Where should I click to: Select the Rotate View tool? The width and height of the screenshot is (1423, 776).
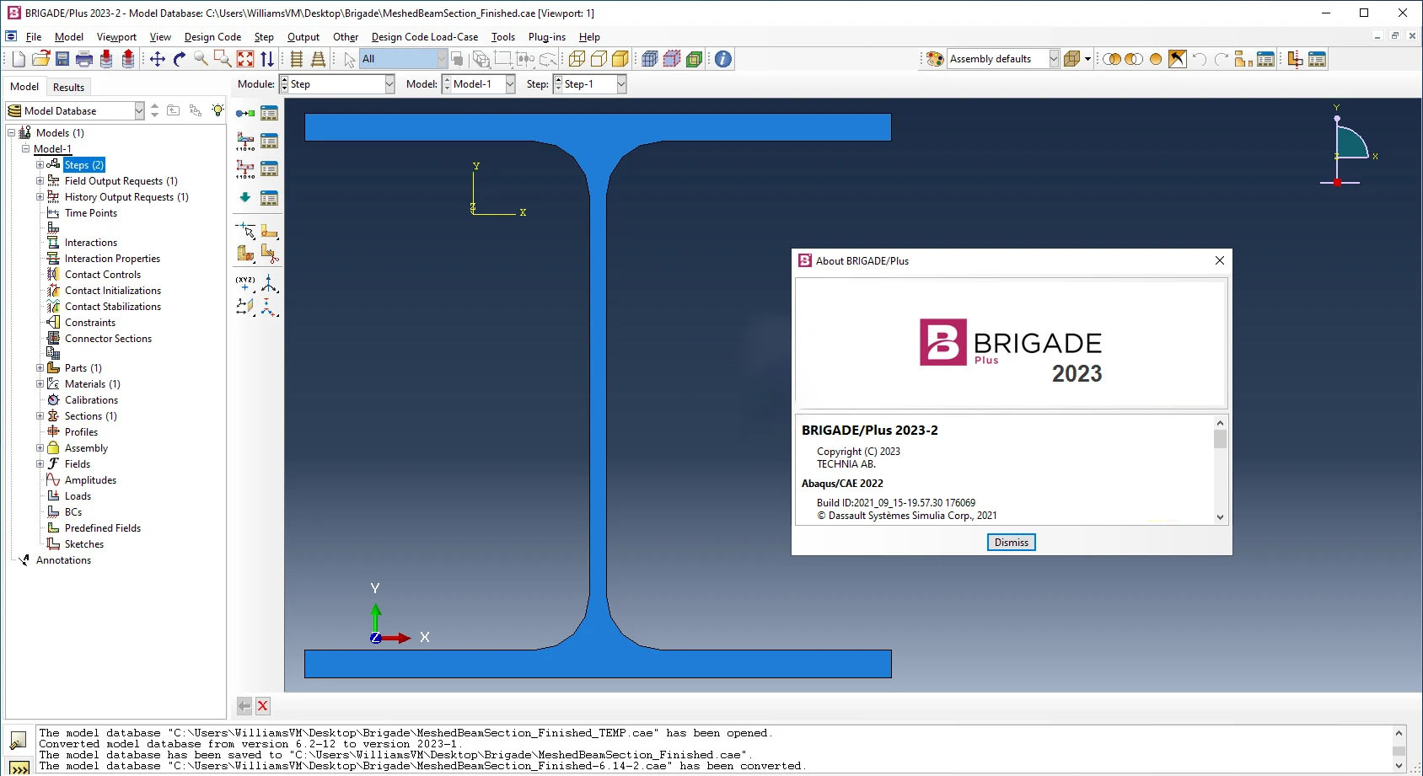click(179, 59)
